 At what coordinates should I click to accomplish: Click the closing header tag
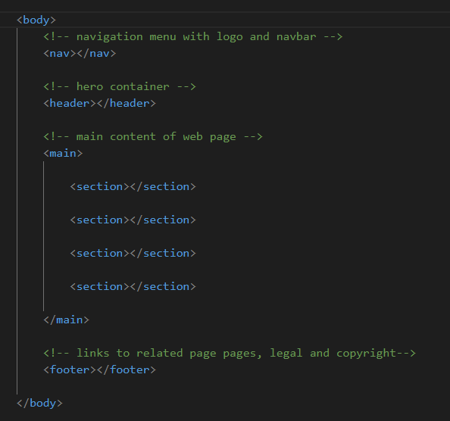[x=127, y=103]
